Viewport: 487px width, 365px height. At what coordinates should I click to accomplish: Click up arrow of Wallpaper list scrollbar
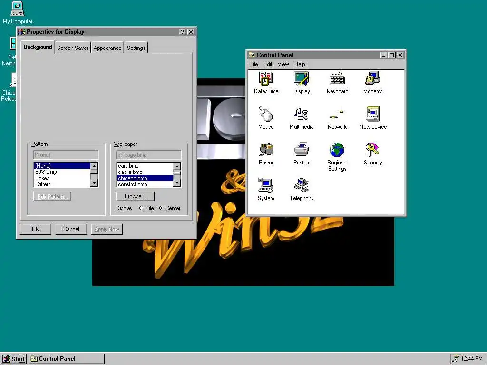point(177,166)
